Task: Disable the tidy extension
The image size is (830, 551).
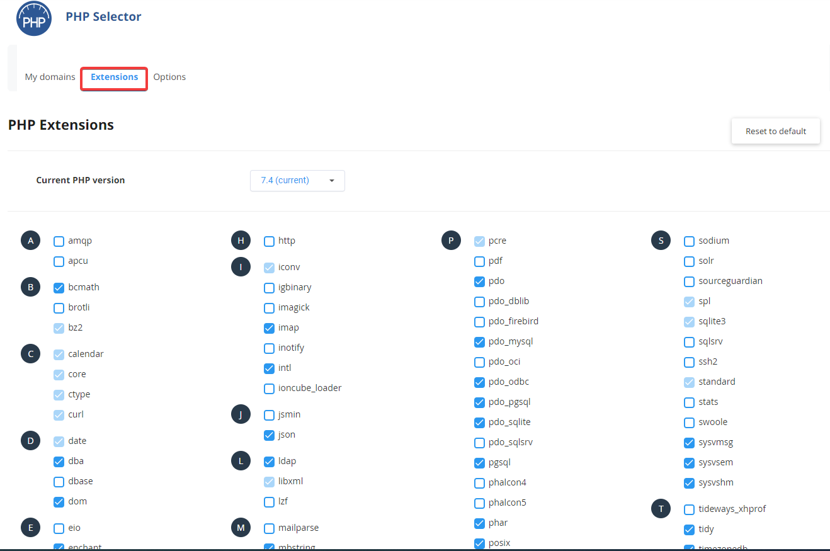Action: click(689, 529)
